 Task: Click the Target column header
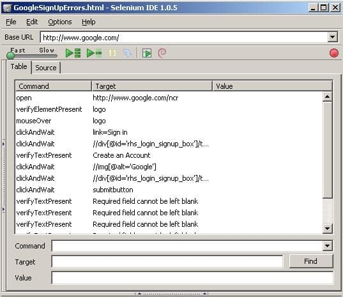(152, 86)
